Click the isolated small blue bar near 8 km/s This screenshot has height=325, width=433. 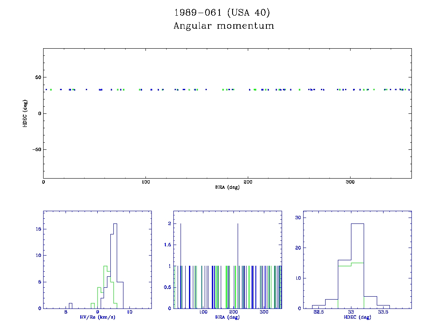[x=71, y=306]
